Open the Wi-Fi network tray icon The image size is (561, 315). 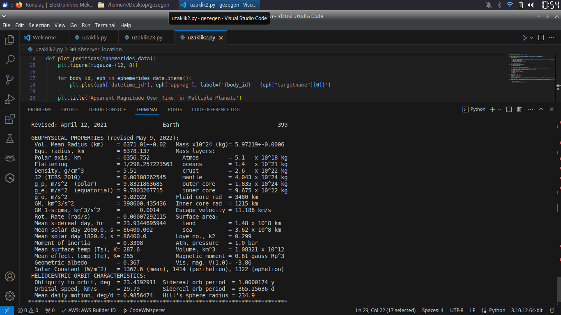[x=510, y=5]
